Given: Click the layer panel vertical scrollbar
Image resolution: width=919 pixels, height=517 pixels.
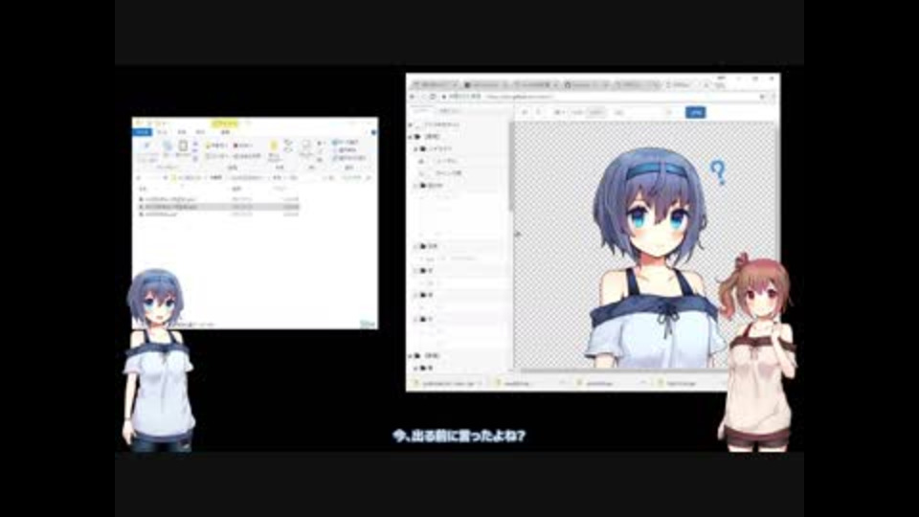Looking at the screenshot, I should [511, 167].
